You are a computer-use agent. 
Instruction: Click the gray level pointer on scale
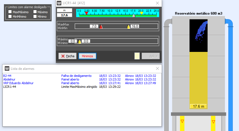click(x=134, y=15)
